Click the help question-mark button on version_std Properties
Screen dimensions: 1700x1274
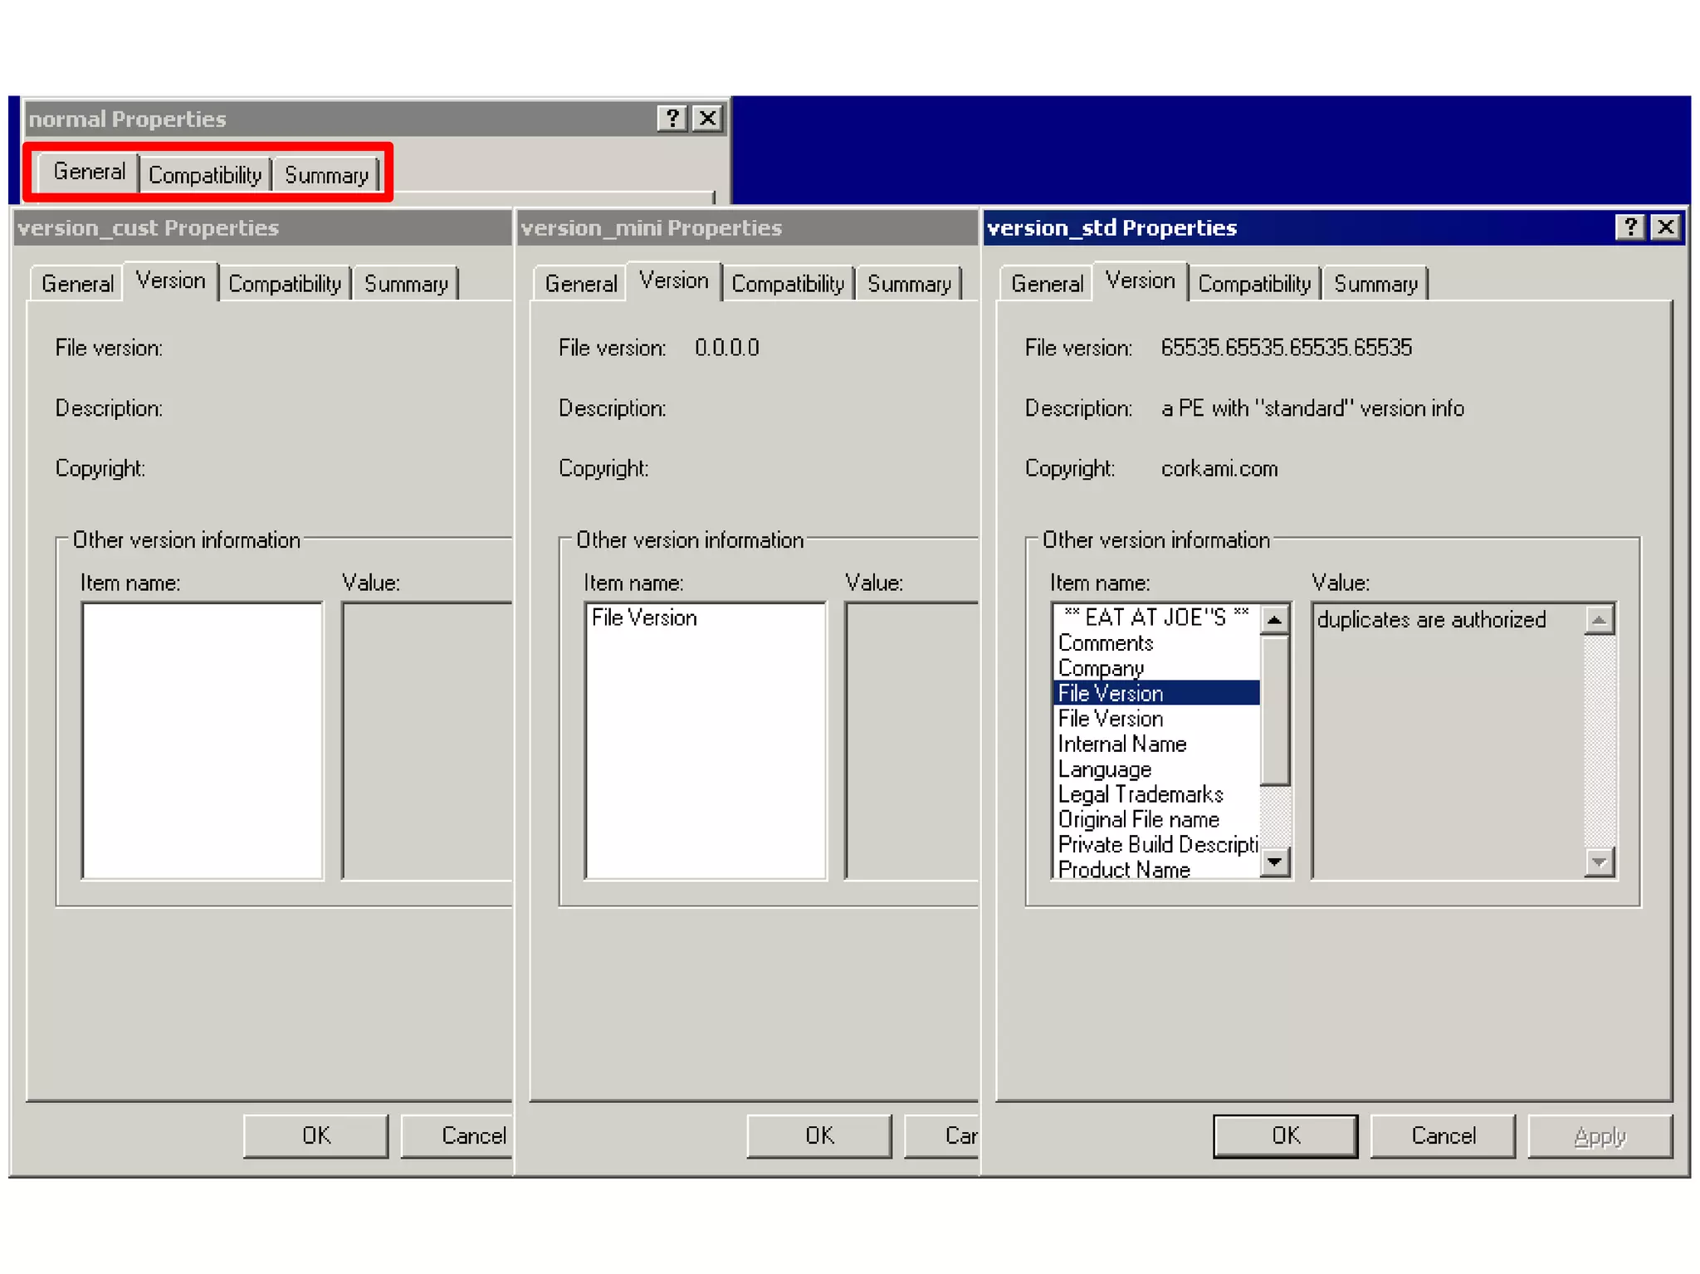tap(1629, 227)
